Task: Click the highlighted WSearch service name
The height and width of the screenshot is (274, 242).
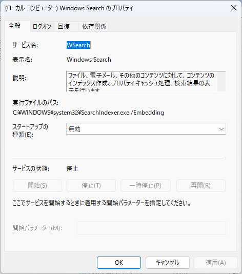Action: 78,45
